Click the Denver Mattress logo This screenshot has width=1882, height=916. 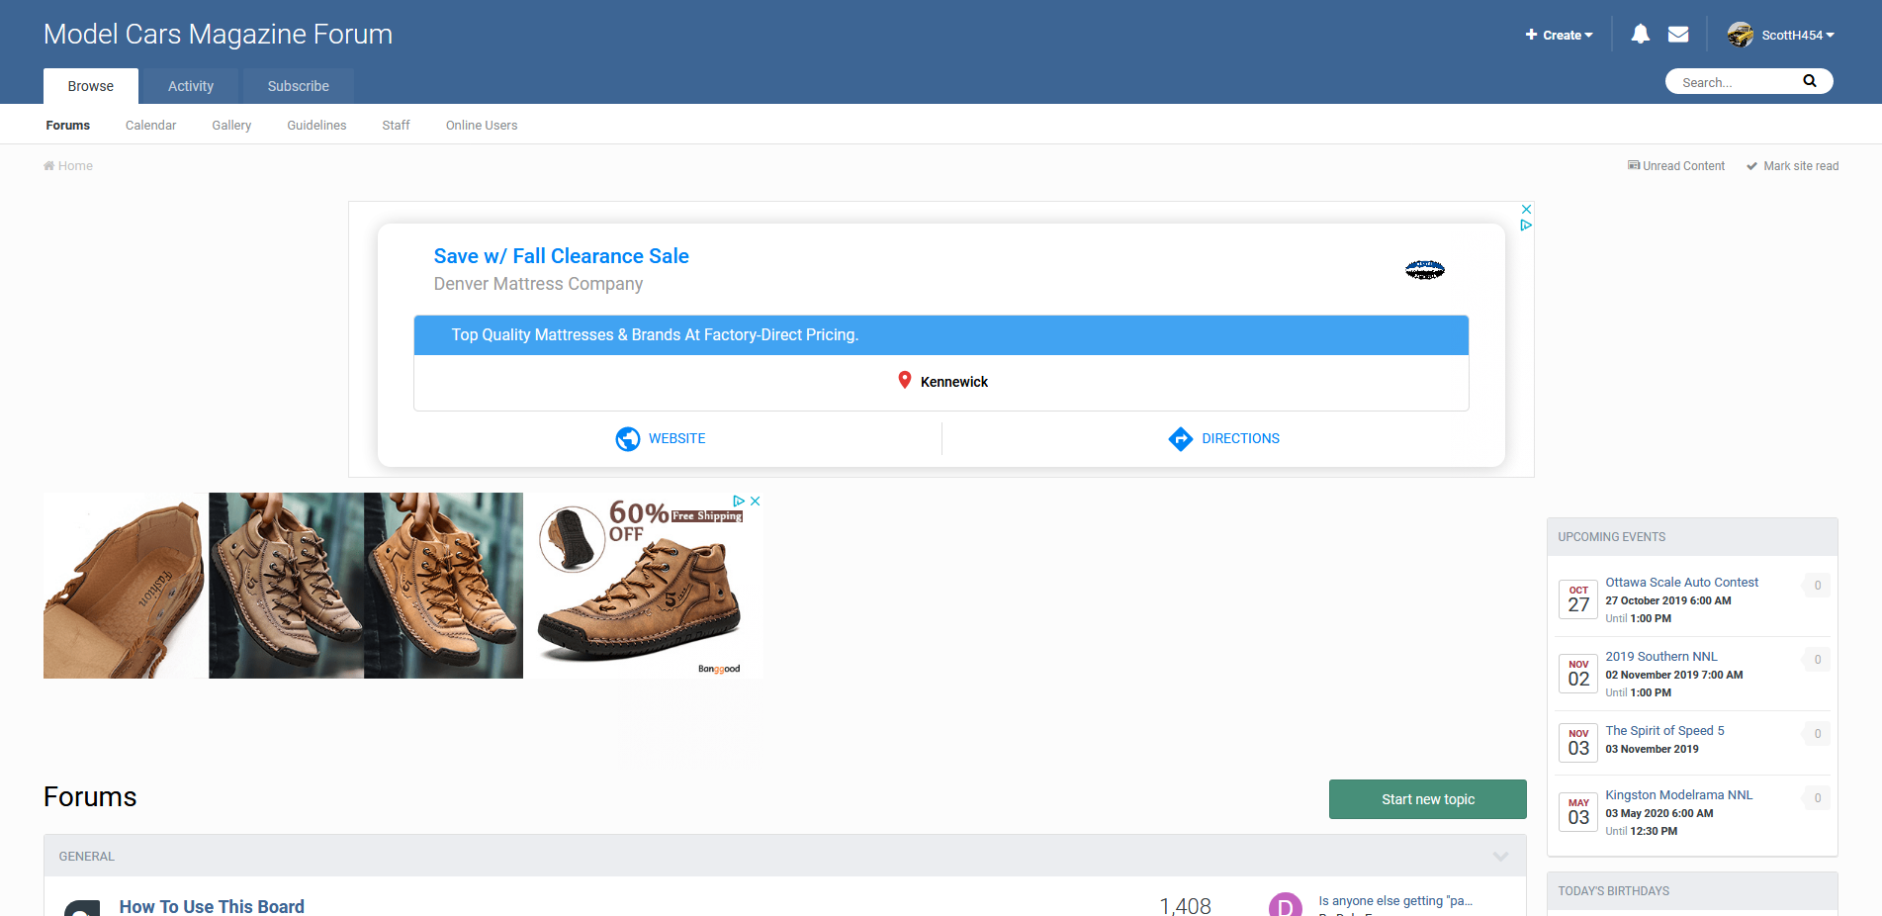[x=1425, y=270]
